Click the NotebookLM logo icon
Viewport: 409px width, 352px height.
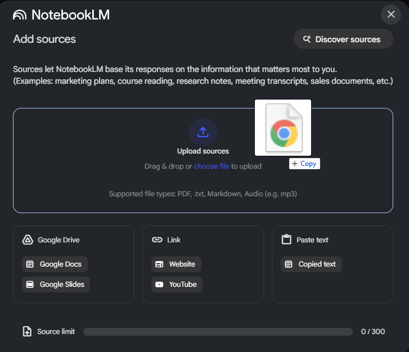(x=20, y=15)
